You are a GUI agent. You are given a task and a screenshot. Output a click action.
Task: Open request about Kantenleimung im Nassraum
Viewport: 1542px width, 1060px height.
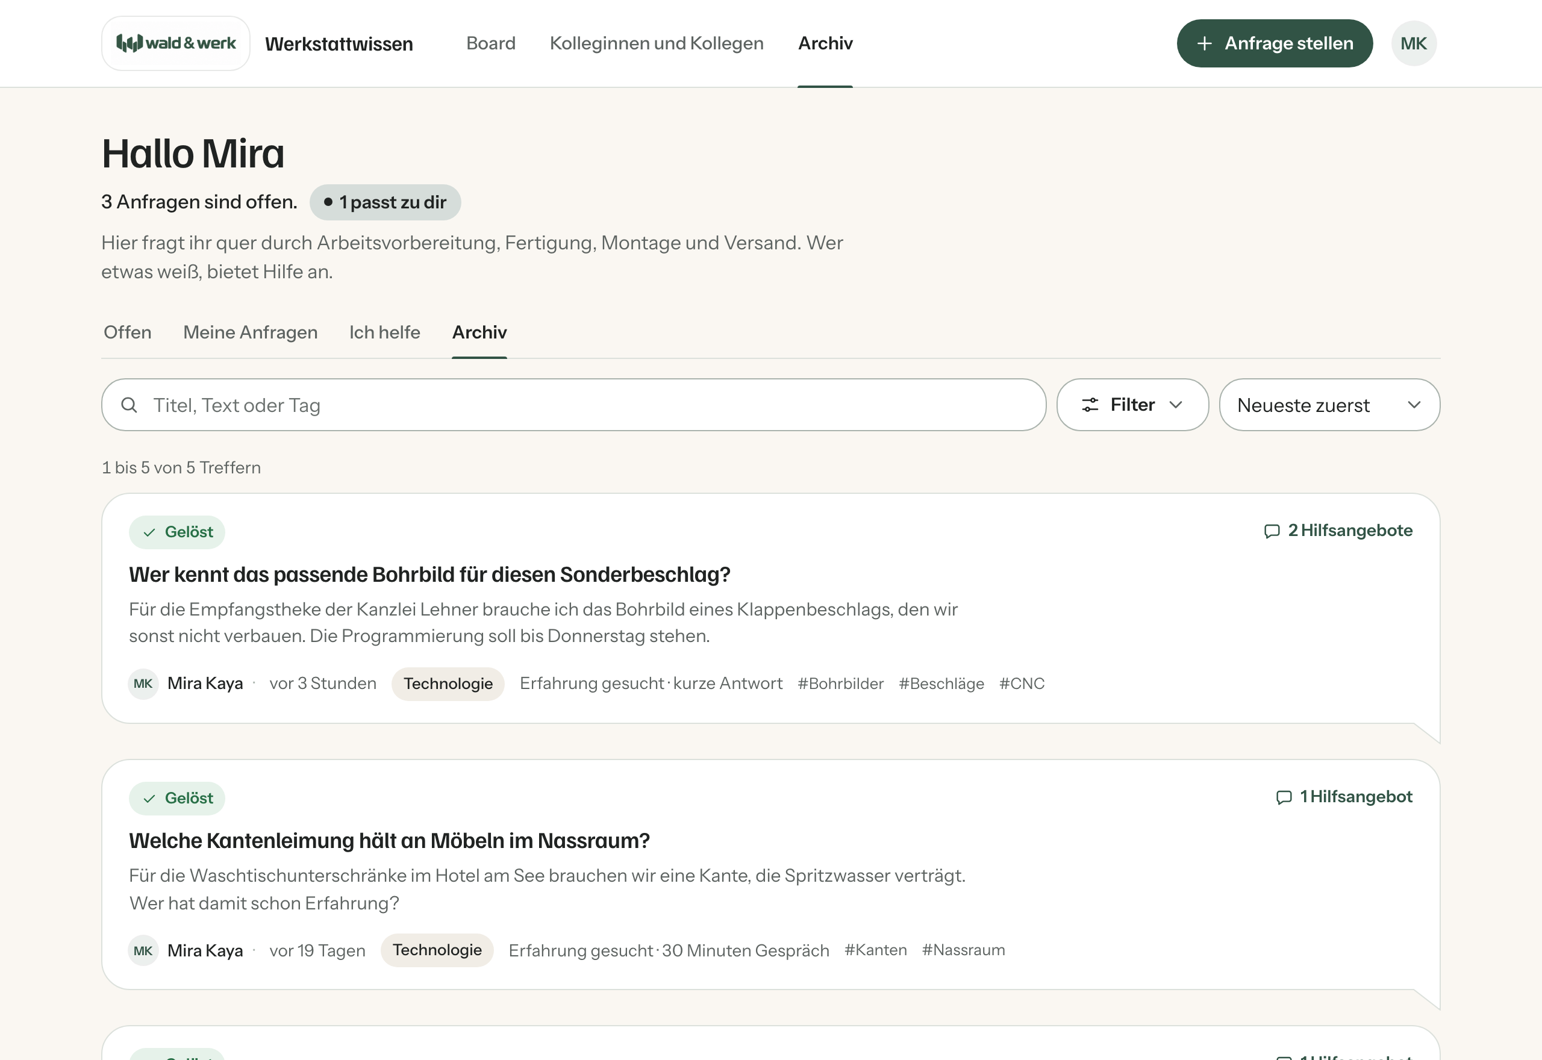(389, 841)
